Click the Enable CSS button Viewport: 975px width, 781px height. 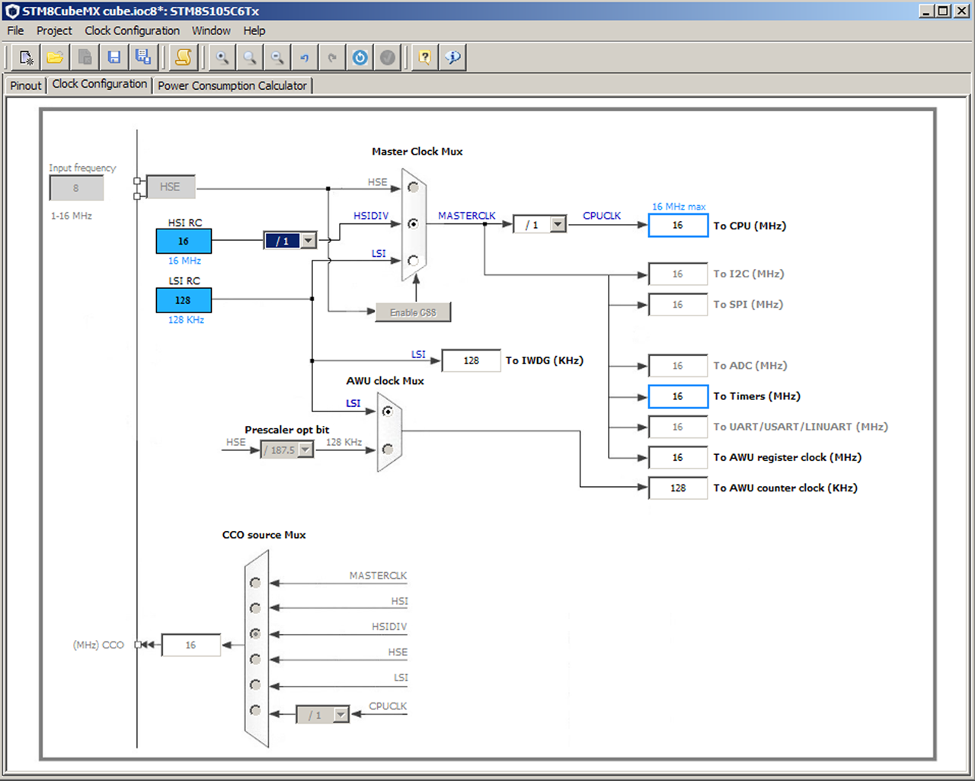413,312
